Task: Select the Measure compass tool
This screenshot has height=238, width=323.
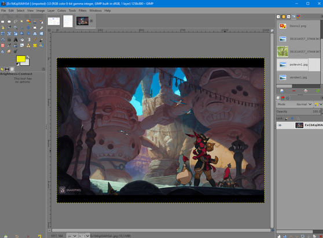Action: click(22, 28)
